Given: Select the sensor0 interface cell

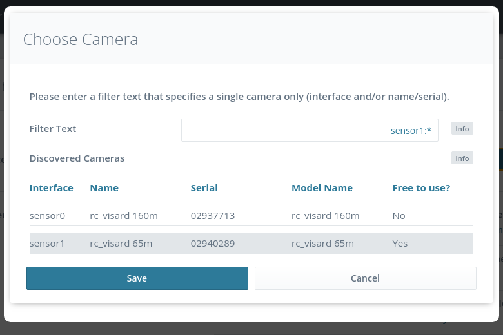Looking at the screenshot, I should [x=48, y=216].
